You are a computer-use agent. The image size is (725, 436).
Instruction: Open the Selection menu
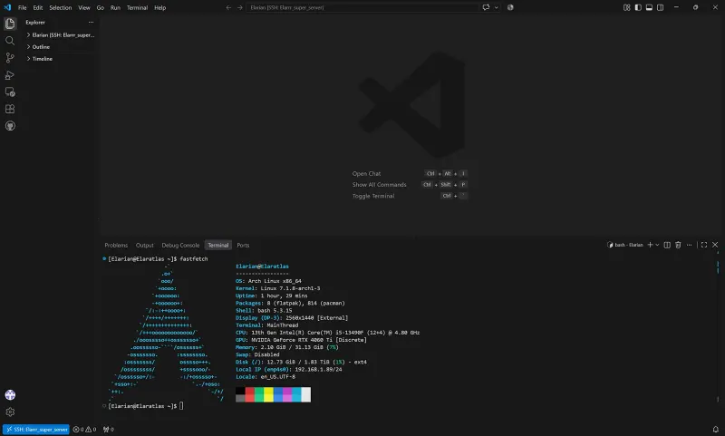point(61,7)
